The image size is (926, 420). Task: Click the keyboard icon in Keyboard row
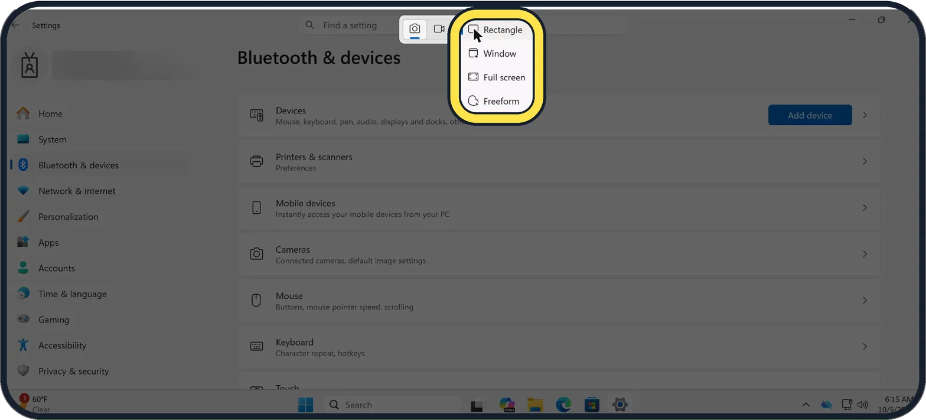[256, 347]
